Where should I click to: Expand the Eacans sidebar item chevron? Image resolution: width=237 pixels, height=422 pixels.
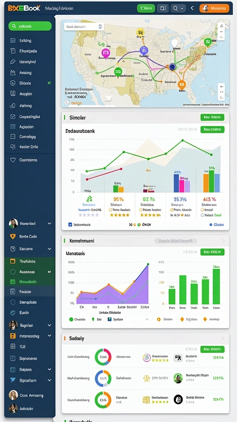[x=49, y=249]
